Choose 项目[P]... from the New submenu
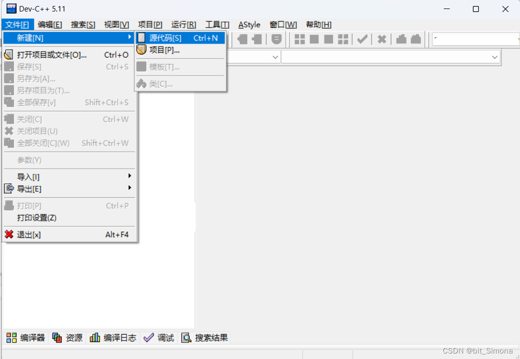 [x=180, y=50]
